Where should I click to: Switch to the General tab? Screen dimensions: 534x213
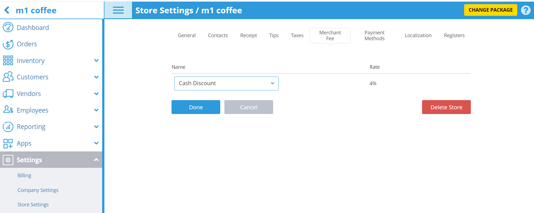[x=187, y=35]
